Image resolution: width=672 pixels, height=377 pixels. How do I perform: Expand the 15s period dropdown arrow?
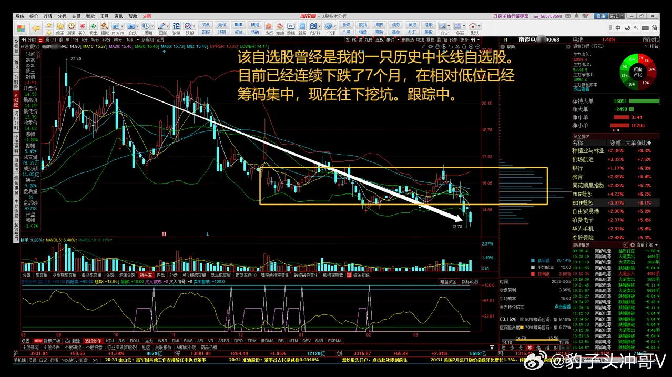pyautogui.click(x=137, y=39)
